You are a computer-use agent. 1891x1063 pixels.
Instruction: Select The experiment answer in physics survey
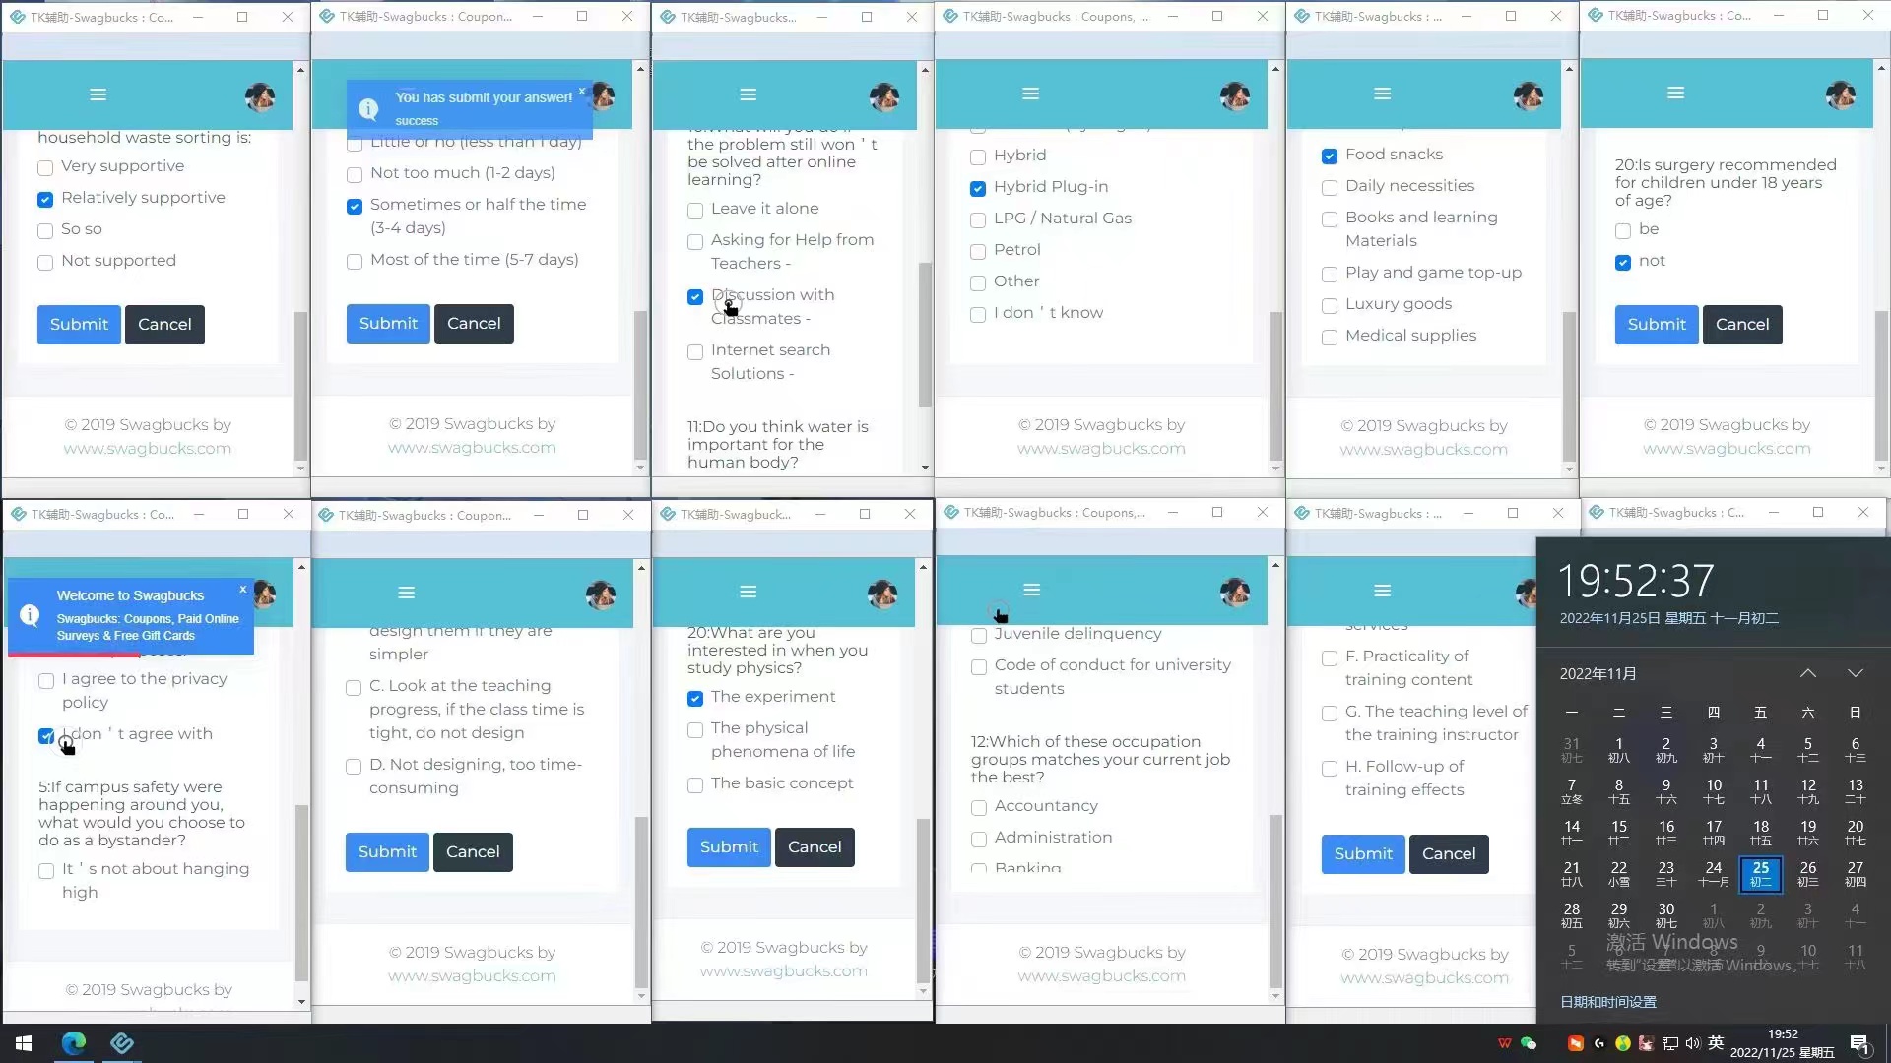[694, 698]
